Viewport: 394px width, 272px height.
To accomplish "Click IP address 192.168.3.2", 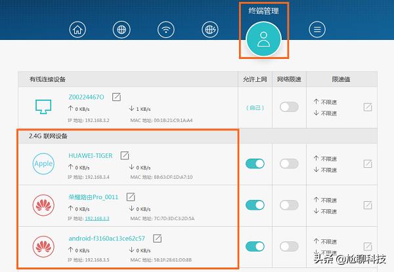I will point(97,121).
